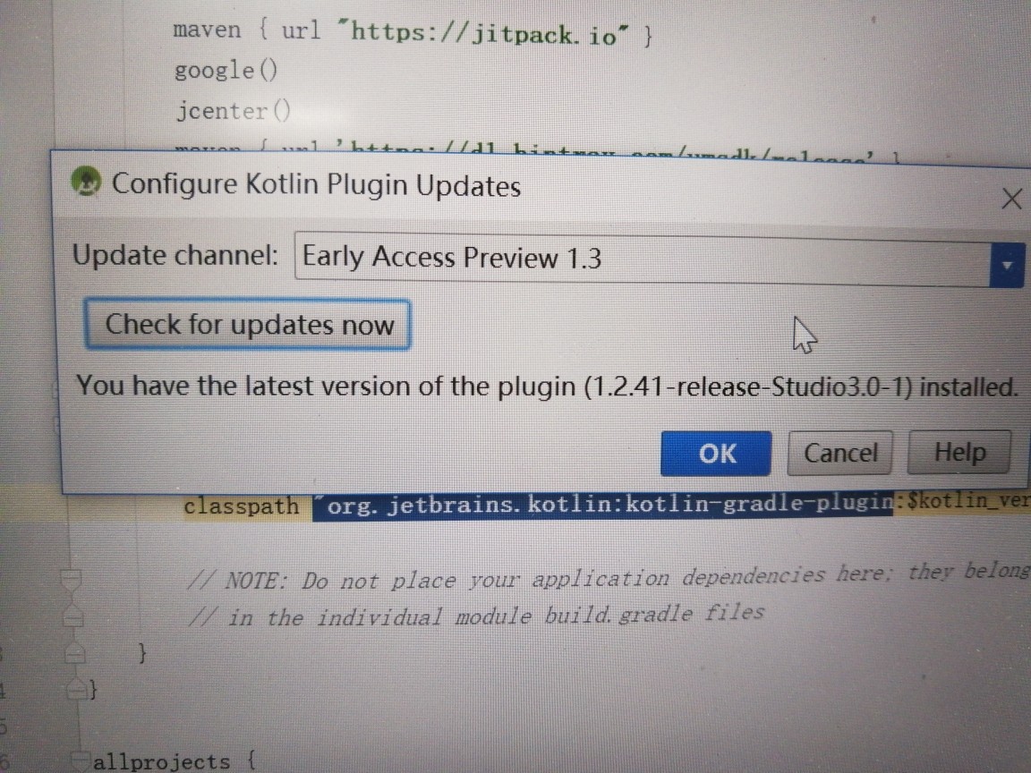Viewport: 1031px width, 773px height.
Task: Click the maven jitpack.io url line
Action: point(413,32)
